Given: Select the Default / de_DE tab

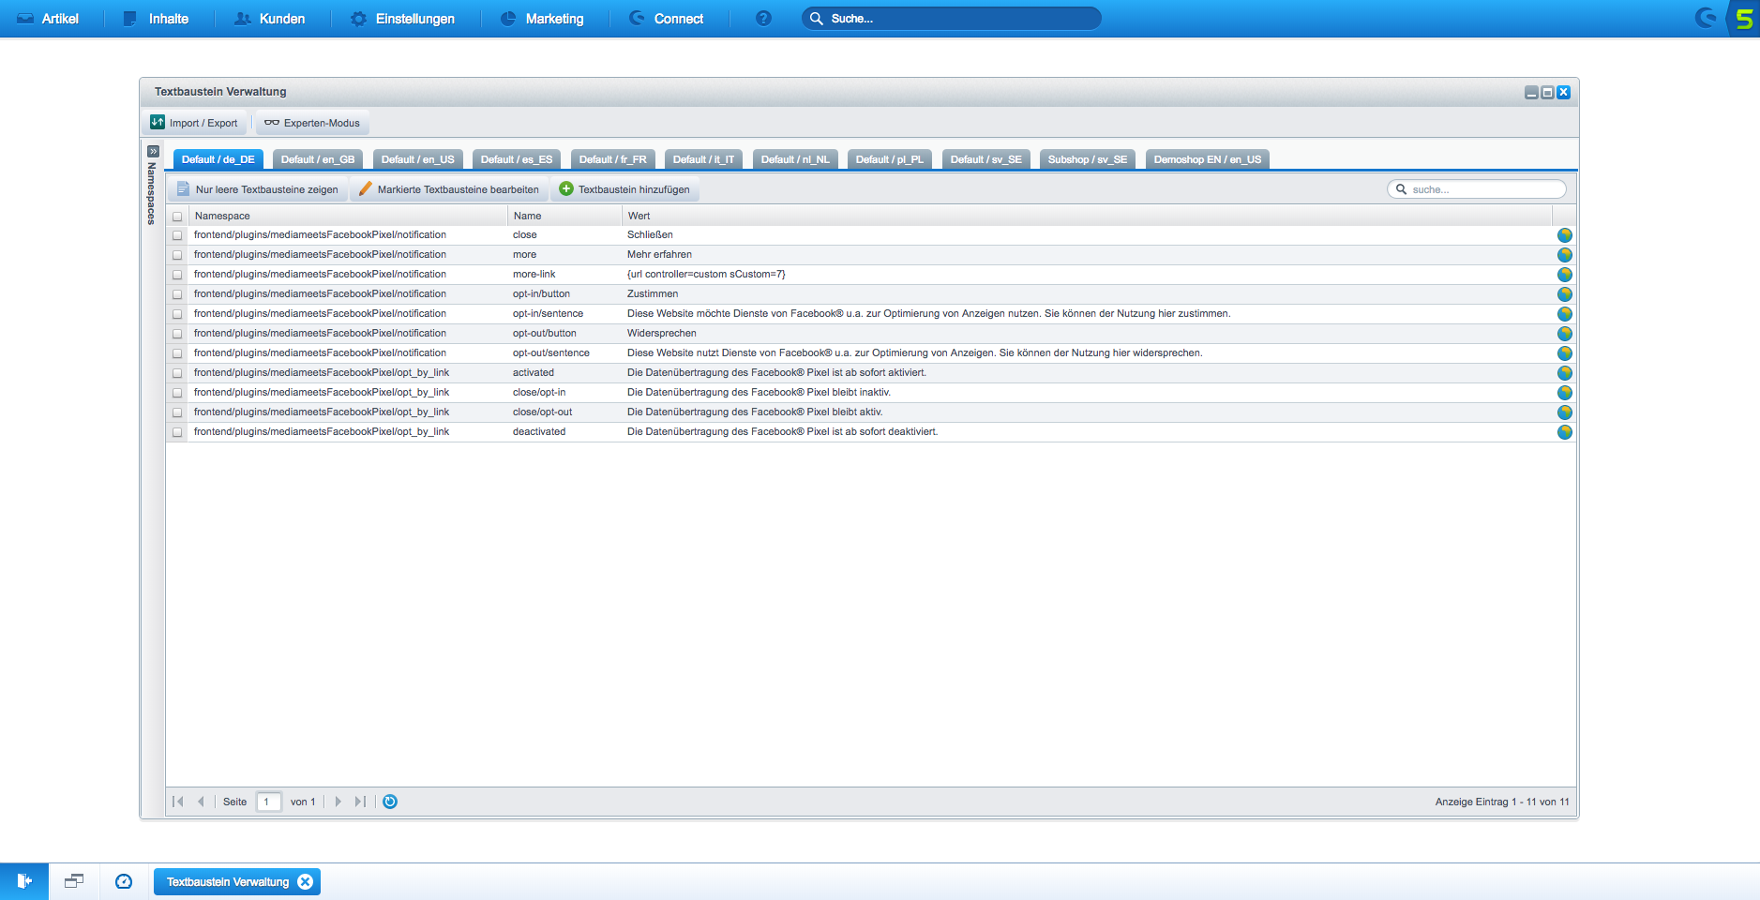Looking at the screenshot, I should point(218,159).
